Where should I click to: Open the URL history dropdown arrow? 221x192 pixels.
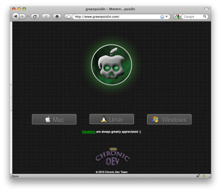167,16
